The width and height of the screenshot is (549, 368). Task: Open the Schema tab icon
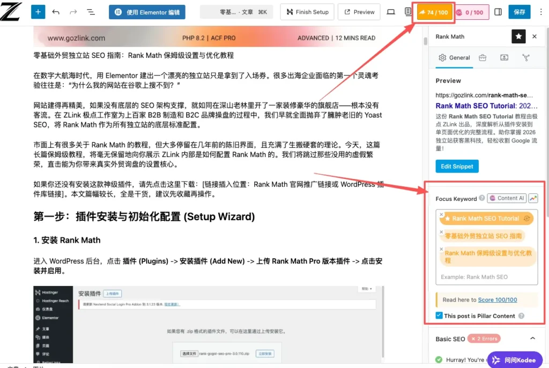pos(504,58)
